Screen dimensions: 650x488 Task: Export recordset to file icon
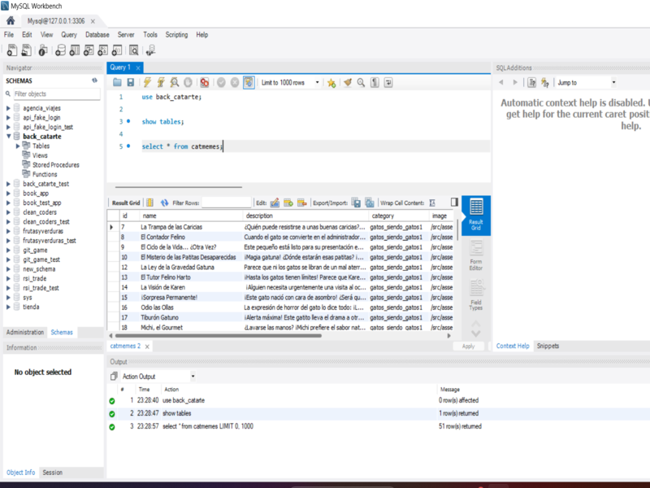tap(356, 203)
